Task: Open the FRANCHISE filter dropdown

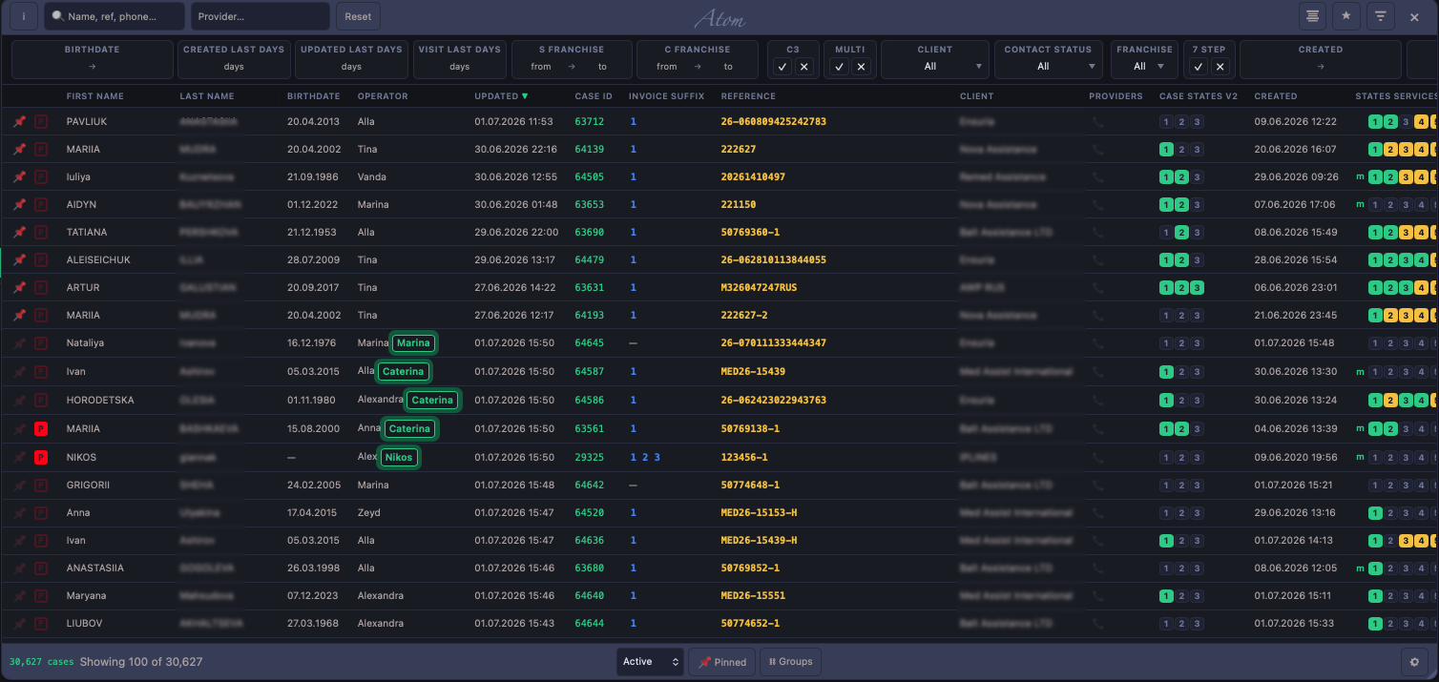Action: click(x=1144, y=67)
